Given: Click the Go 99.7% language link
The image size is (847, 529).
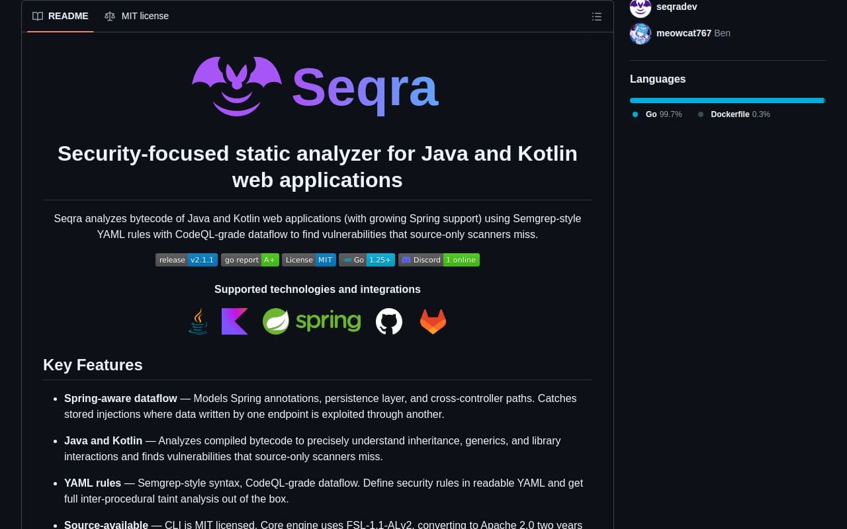Looking at the screenshot, I should tap(651, 114).
